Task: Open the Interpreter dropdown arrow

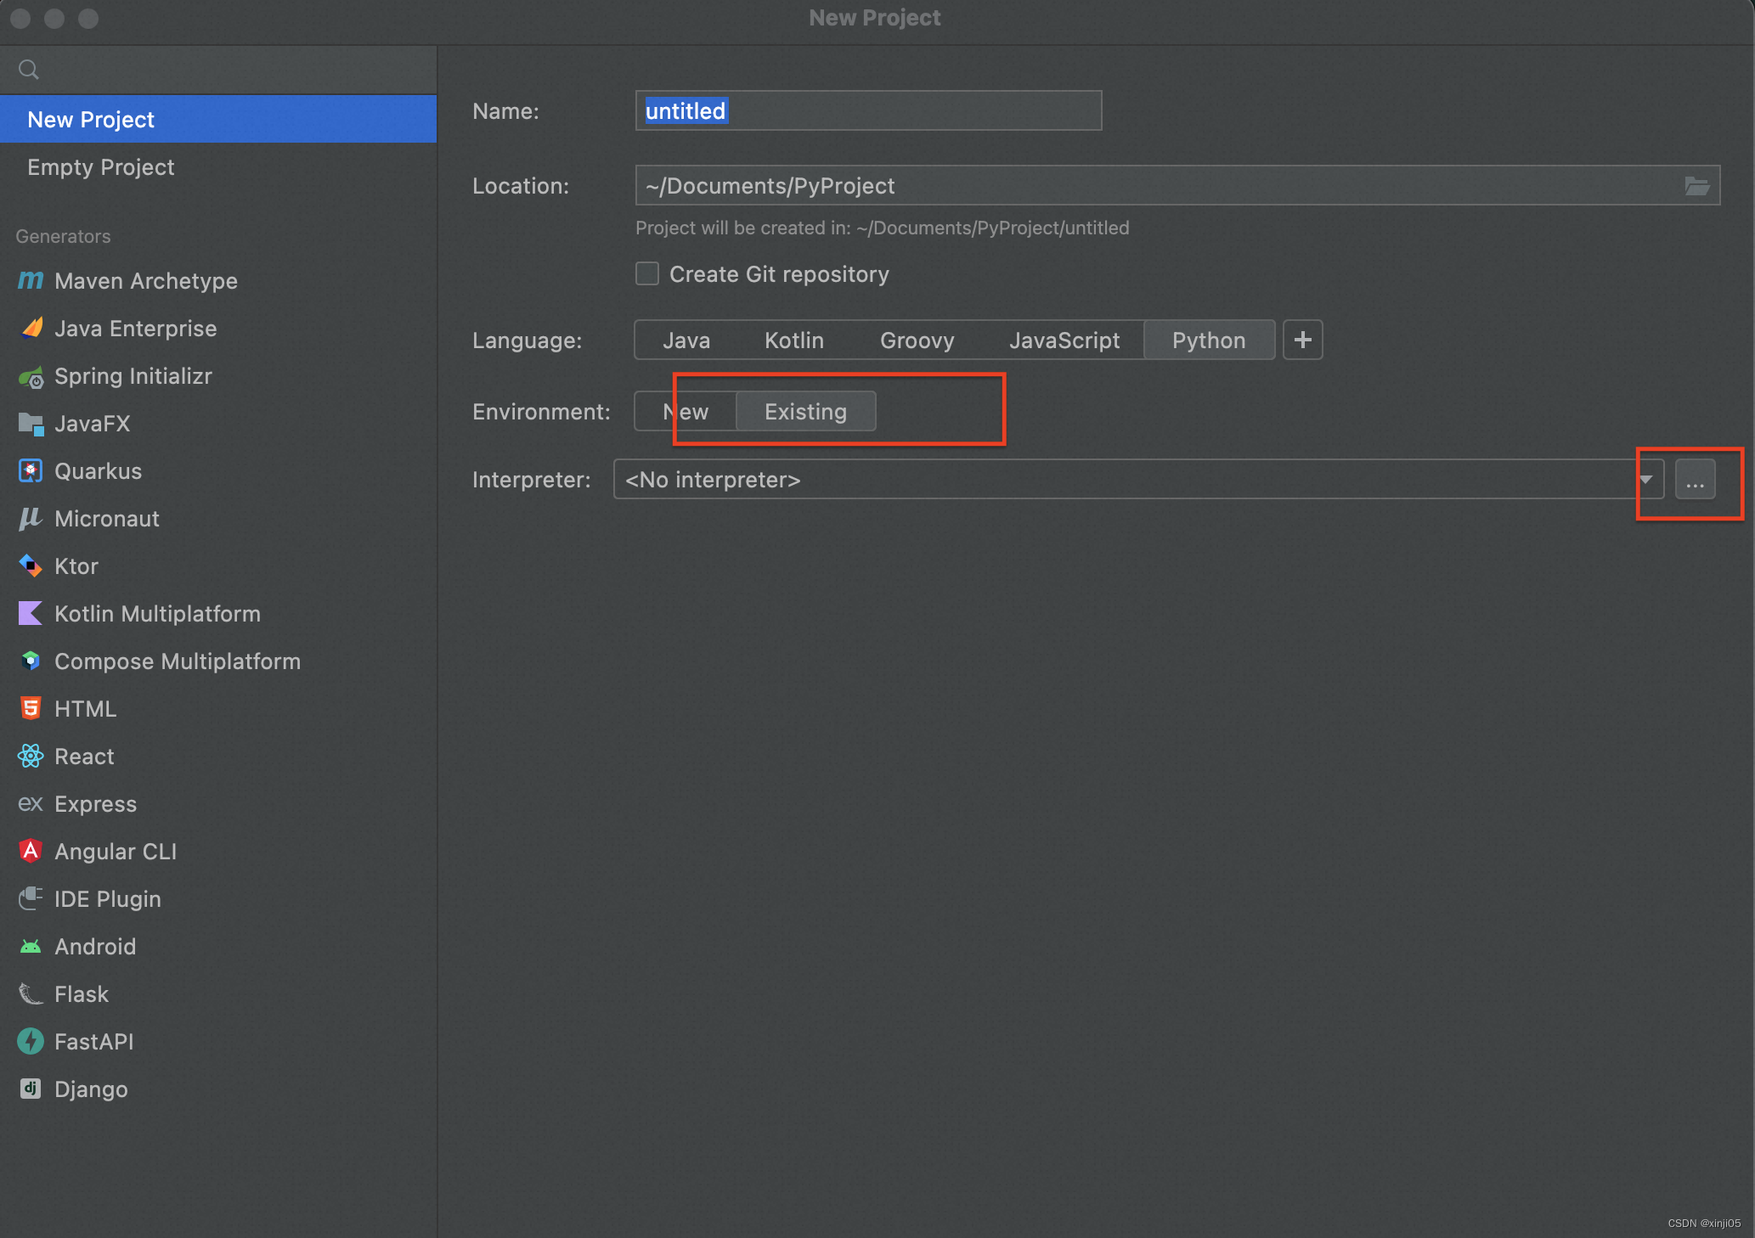Action: 1646,480
